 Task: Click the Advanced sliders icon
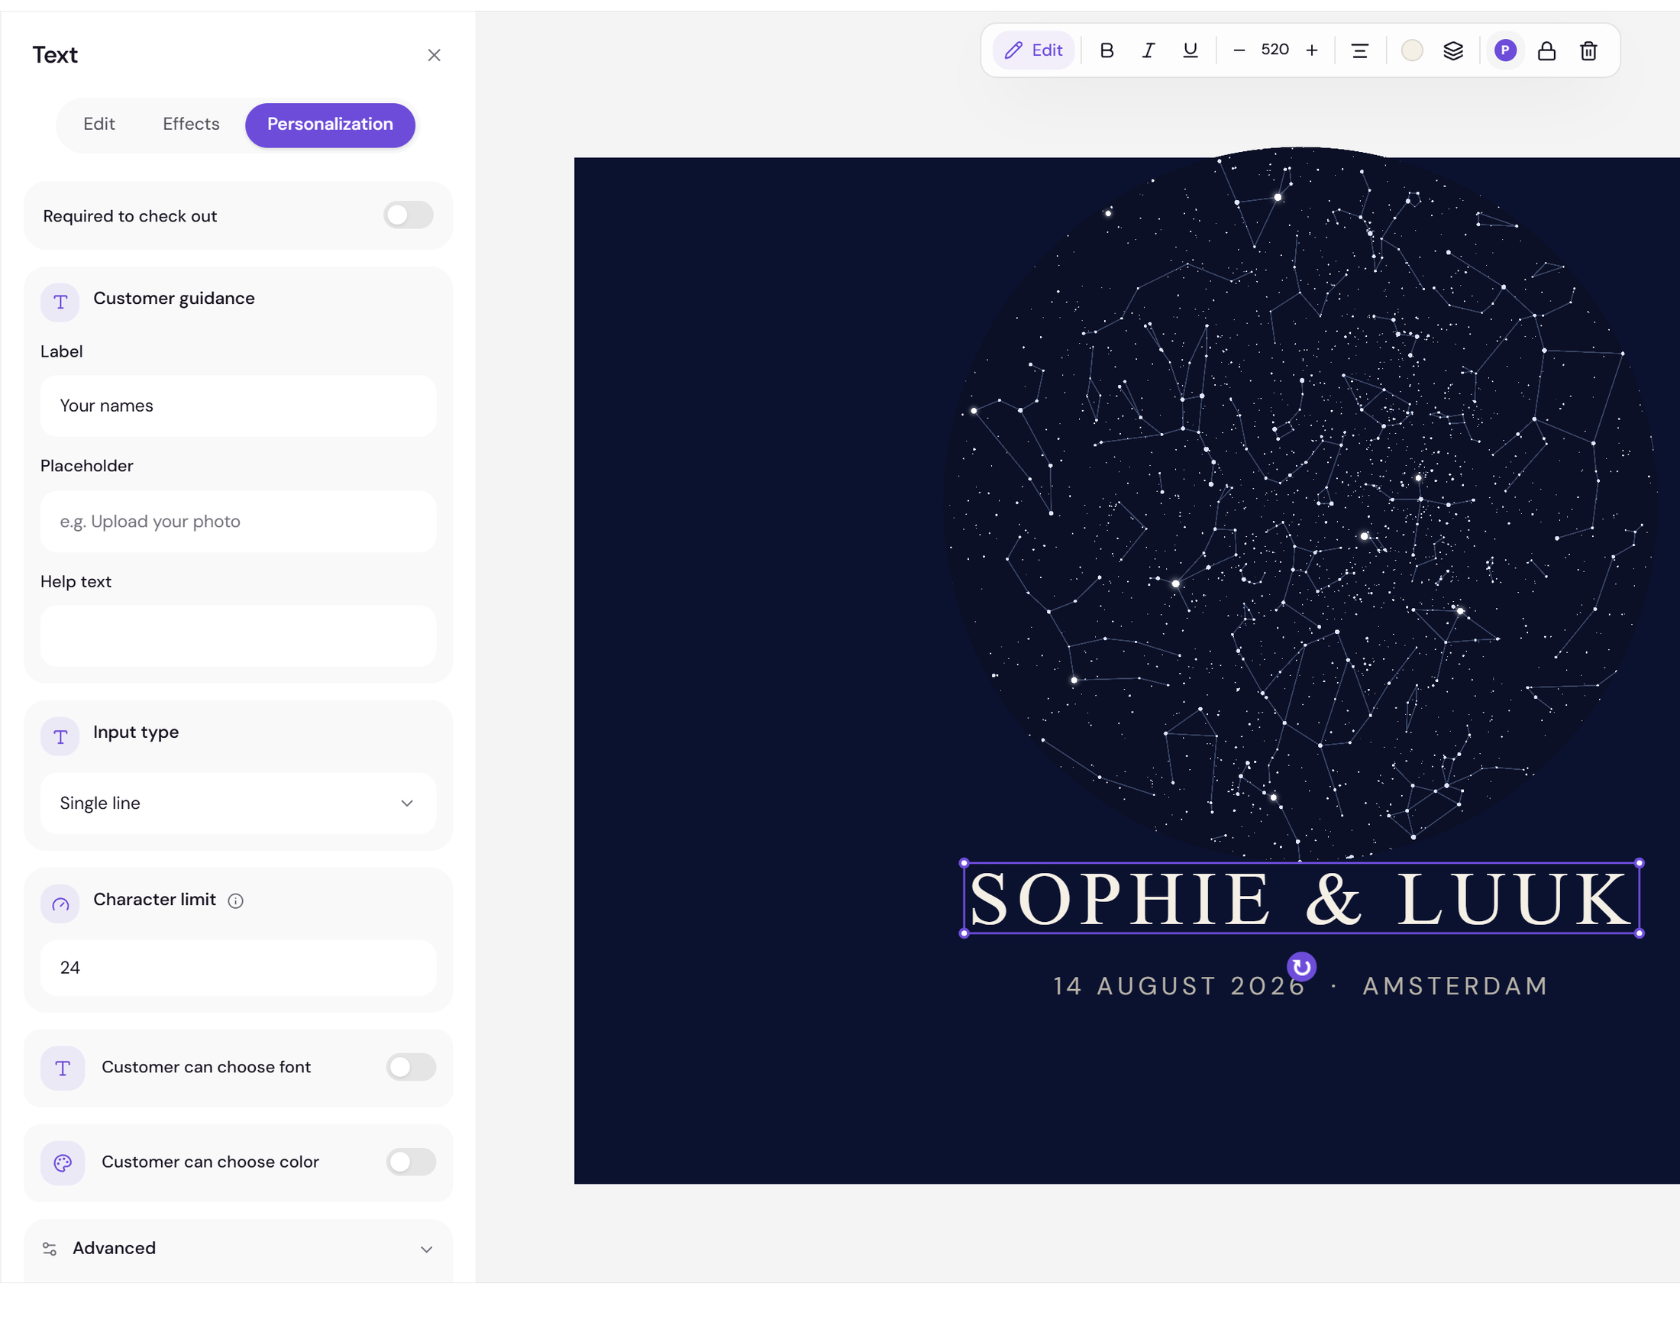pos(50,1249)
